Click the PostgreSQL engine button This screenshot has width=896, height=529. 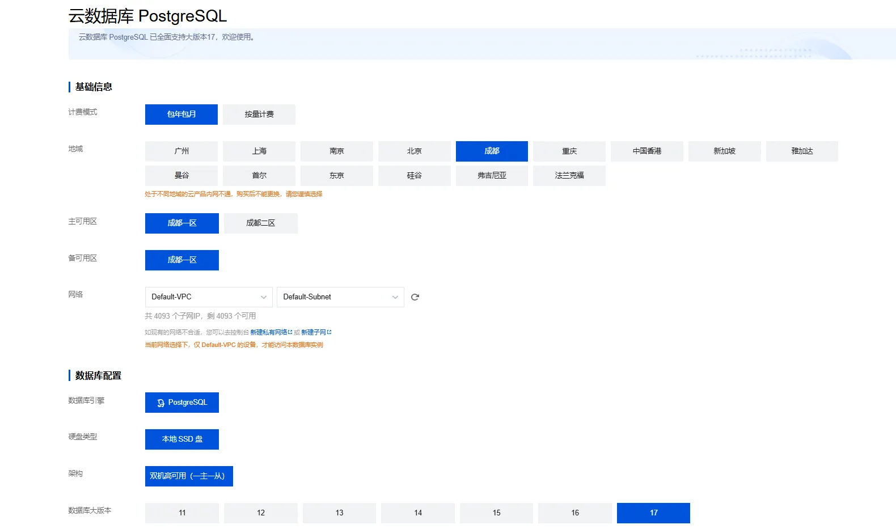[x=182, y=403]
